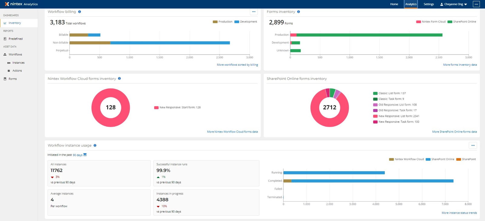Open Workflow instance usage ellipsis menu
Viewport: 485px width, 221px height.
(x=473, y=145)
